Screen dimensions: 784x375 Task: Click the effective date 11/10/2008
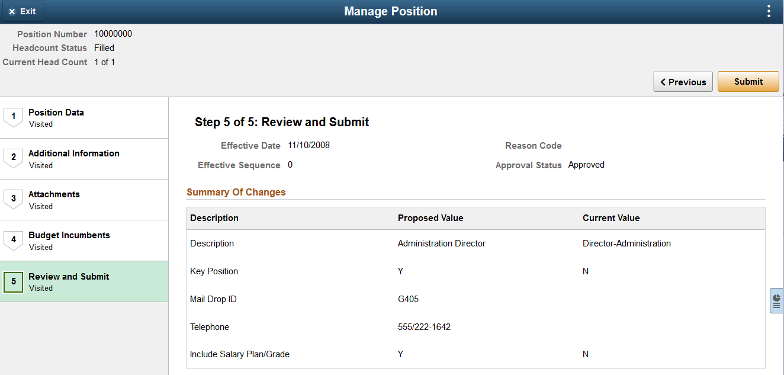pyautogui.click(x=309, y=145)
